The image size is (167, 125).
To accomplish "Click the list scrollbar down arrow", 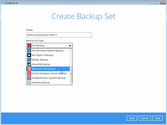I will pyautogui.click(x=71, y=84).
